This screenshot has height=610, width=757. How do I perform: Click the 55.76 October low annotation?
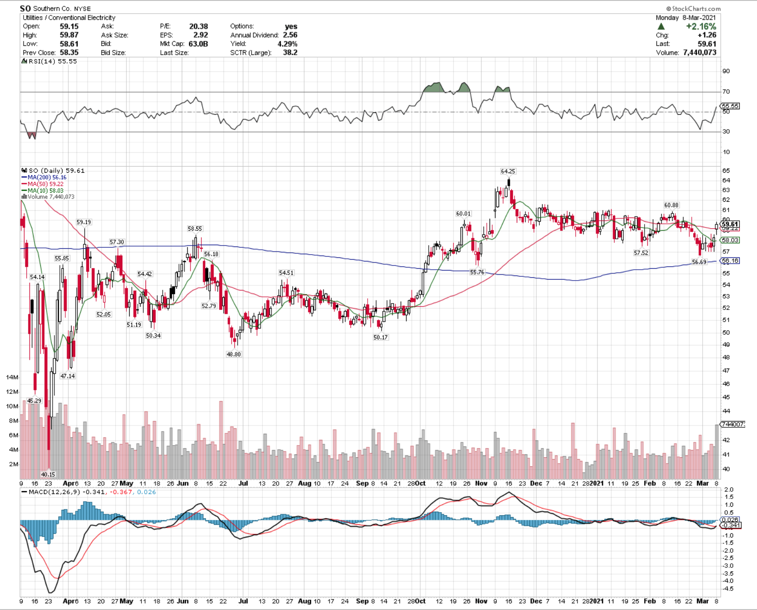(477, 272)
